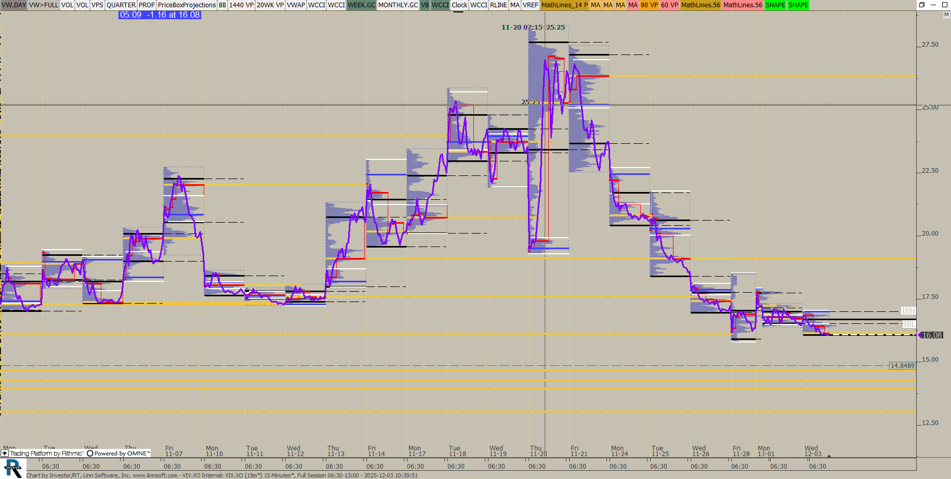Click the IBH level label
951x479 pixels.
tap(908, 311)
